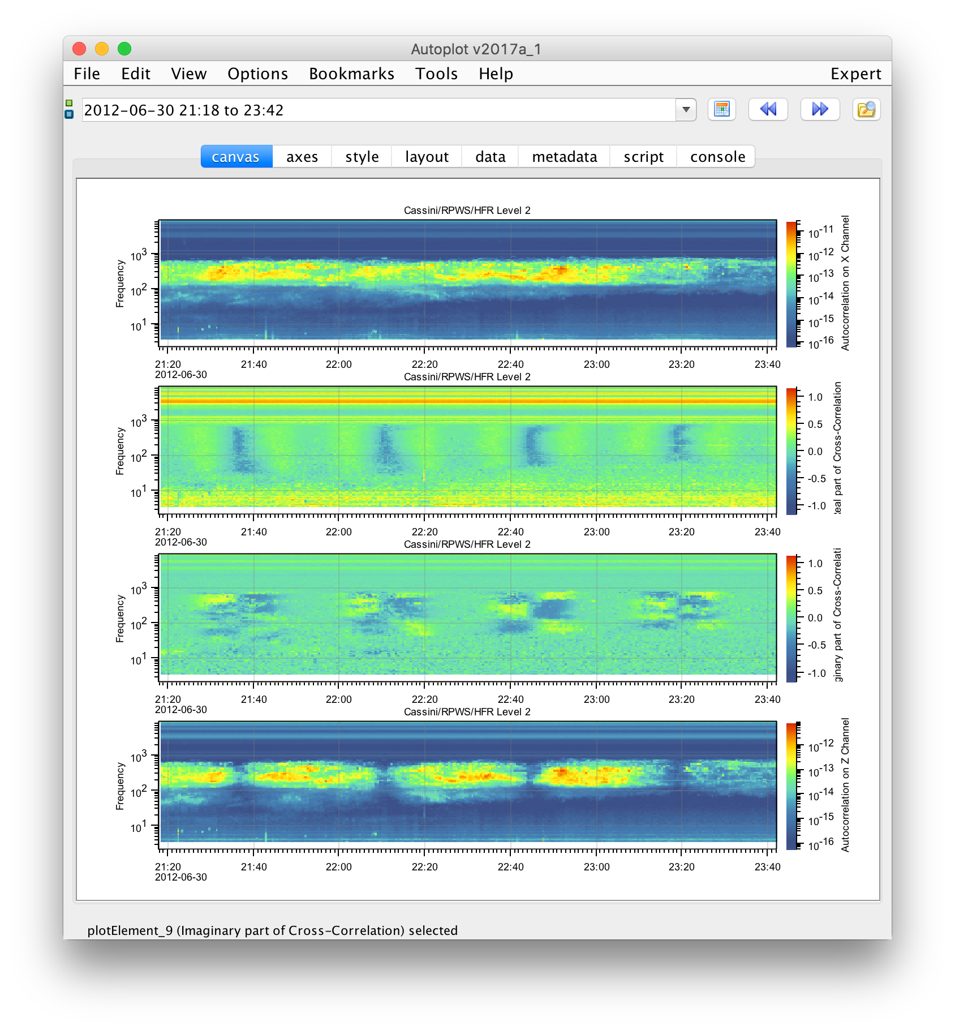The image size is (955, 1030).
Task: Click the blue square time range selector
Action: pyautogui.click(x=69, y=114)
